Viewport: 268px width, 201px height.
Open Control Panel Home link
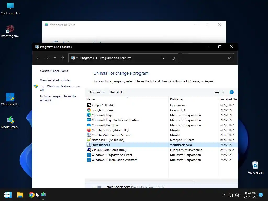click(x=54, y=71)
